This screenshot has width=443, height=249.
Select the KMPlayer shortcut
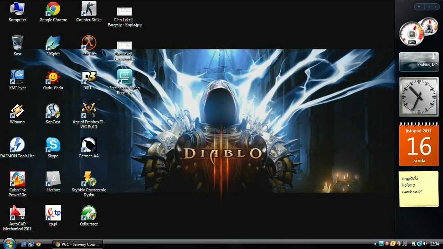17,80
